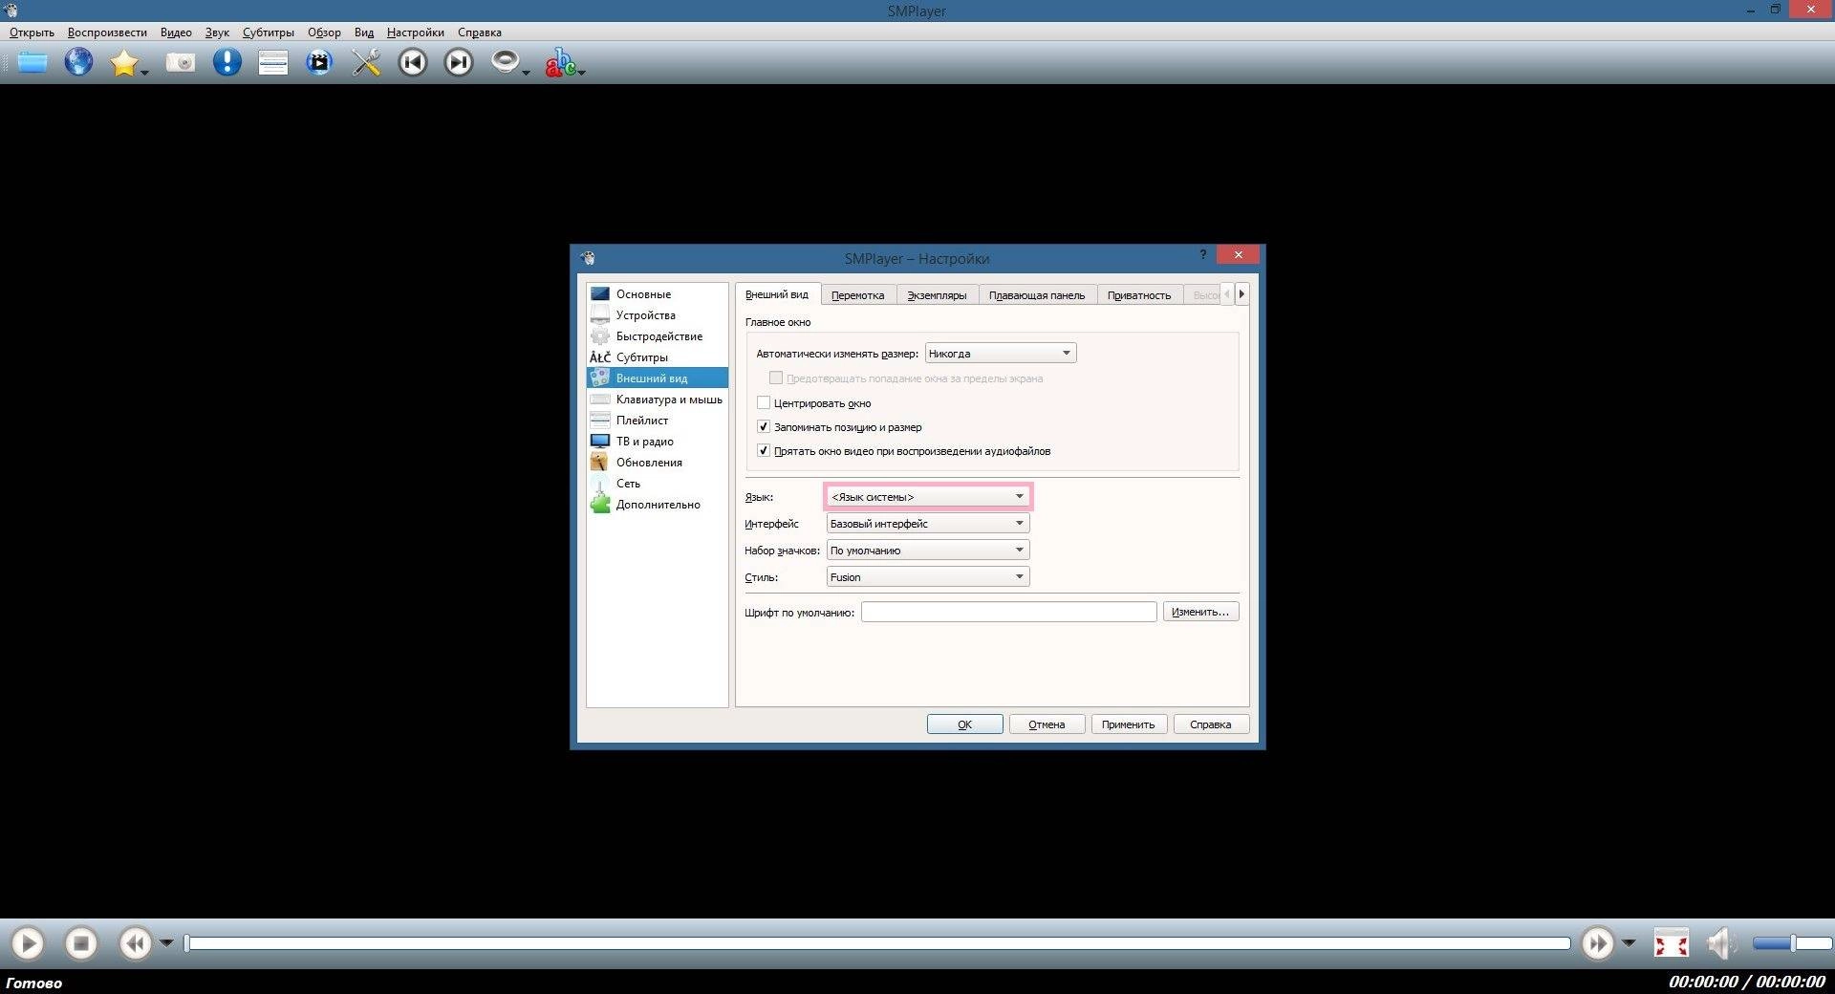Open the Стиль Fusion dropdown
The image size is (1835, 994).
pyautogui.click(x=928, y=577)
